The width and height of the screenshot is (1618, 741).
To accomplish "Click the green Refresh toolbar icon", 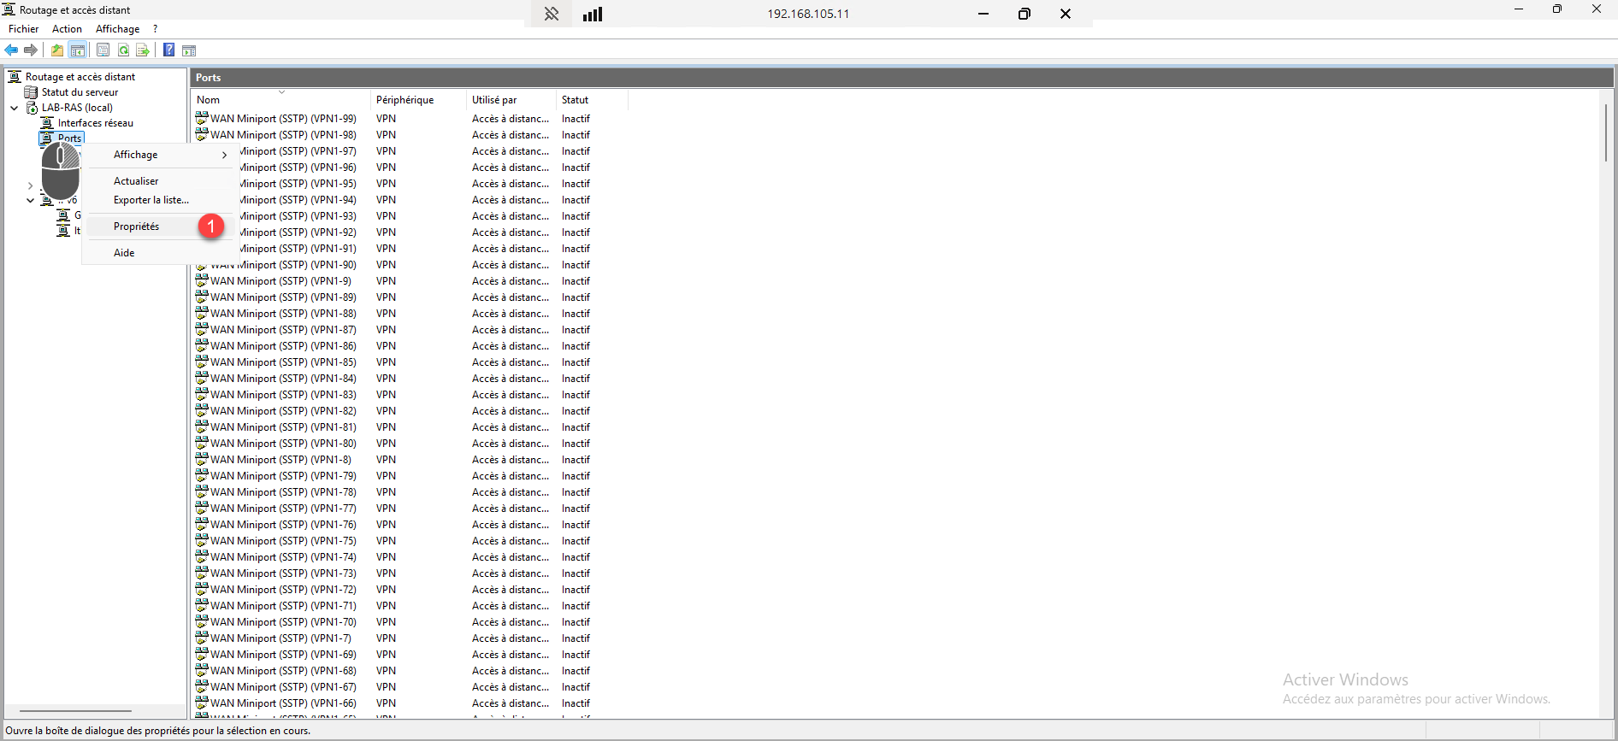I will 123,50.
